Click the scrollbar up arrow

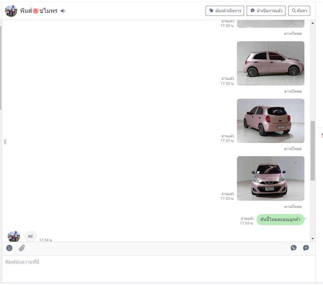[x=313, y=23]
